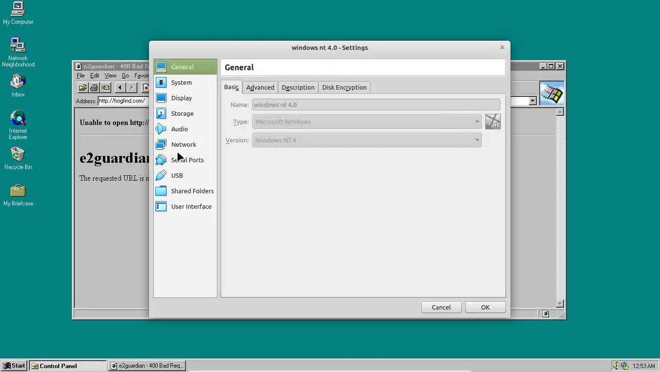Viewport: 660px width, 372px height.
Task: Click the Back arrow in browser toolbar
Action: click(x=119, y=88)
